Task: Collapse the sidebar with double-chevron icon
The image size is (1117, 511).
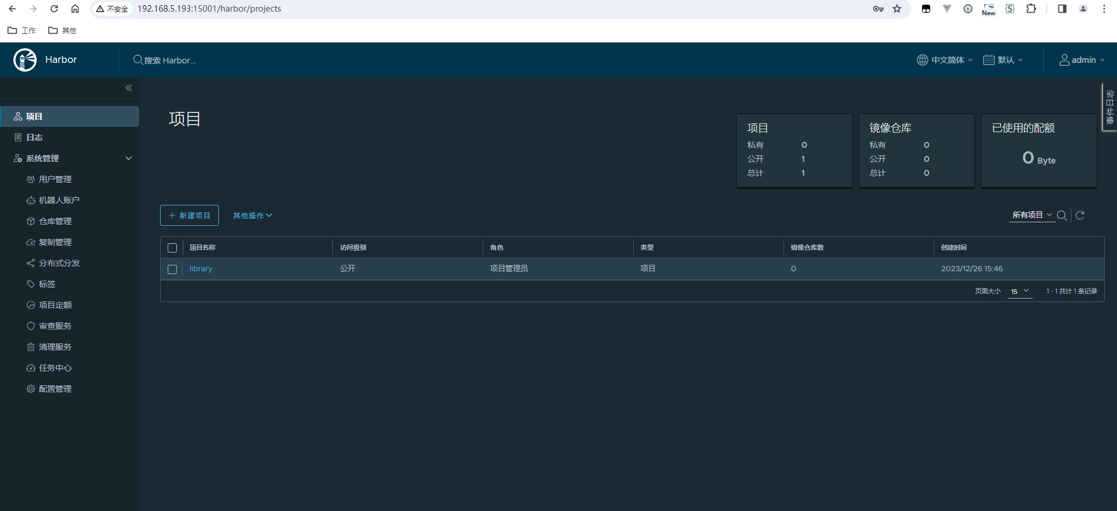Action: pyautogui.click(x=129, y=88)
